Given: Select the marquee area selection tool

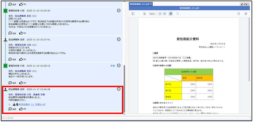Looking at the screenshot, I should (x=178, y=14).
